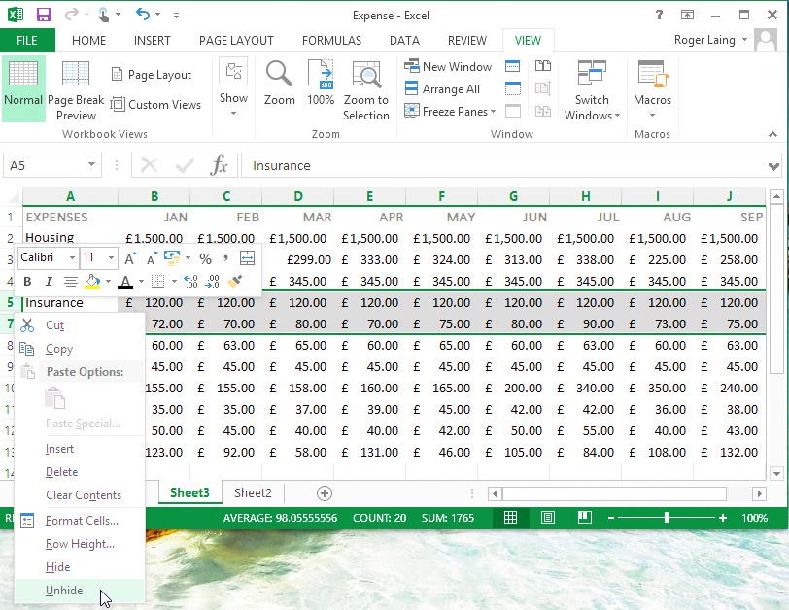Toggle Italic formatting in the mini toolbar
Image resolution: width=789 pixels, height=610 pixels.
coord(48,281)
